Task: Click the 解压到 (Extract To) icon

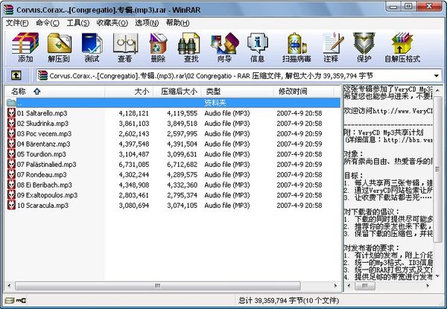Action: (x=59, y=47)
